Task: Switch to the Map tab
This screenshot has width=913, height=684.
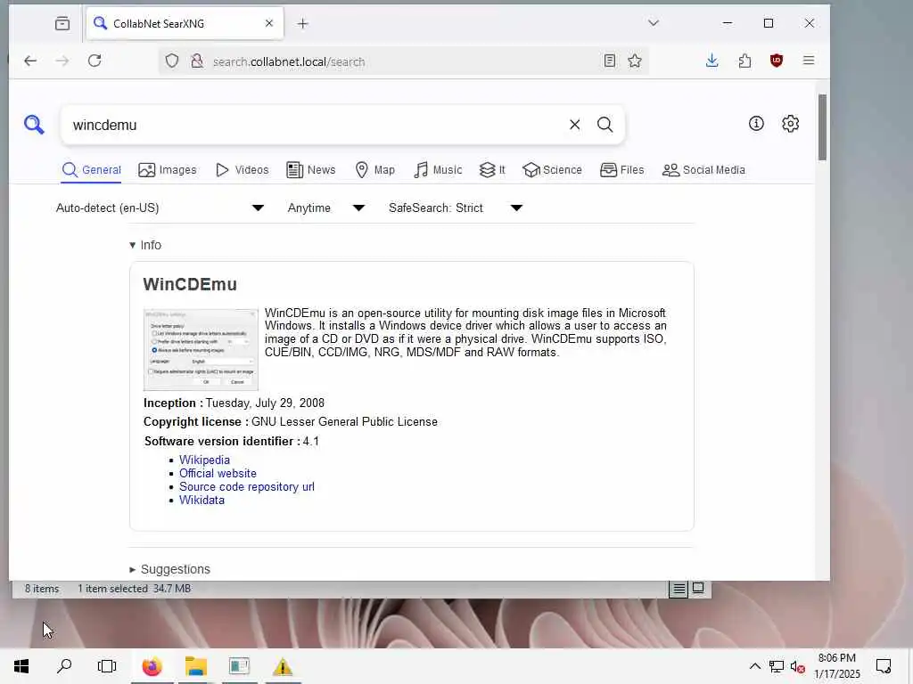Action: click(x=374, y=170)
